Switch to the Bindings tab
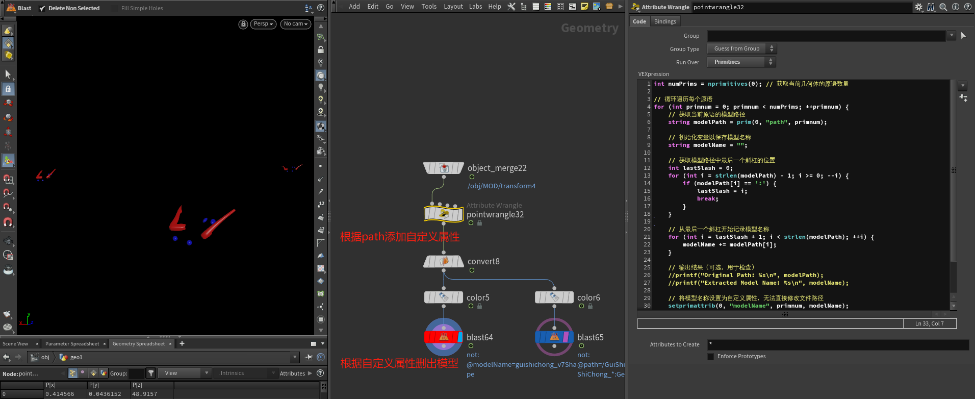Image resolution: width=975 pixels, height=399 pixels. [664, 21]
